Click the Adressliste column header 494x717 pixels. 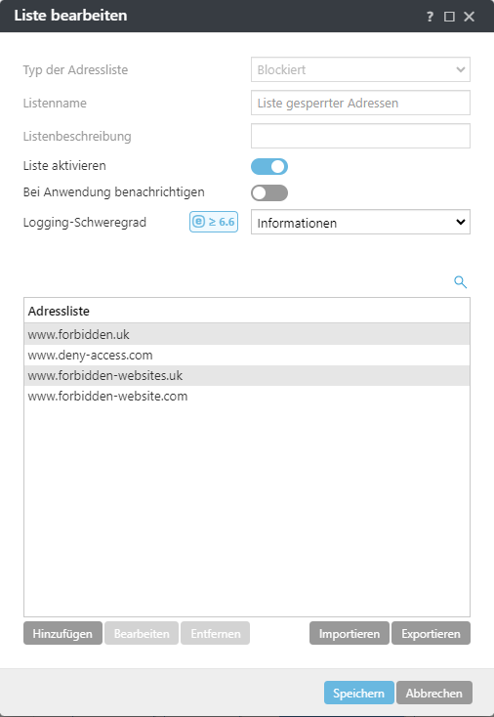tap(247, 311)
